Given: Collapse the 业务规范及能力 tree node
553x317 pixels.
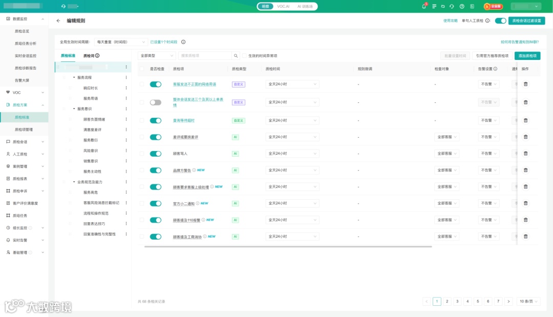Looking at the screenshot, I should pos(74,182).
